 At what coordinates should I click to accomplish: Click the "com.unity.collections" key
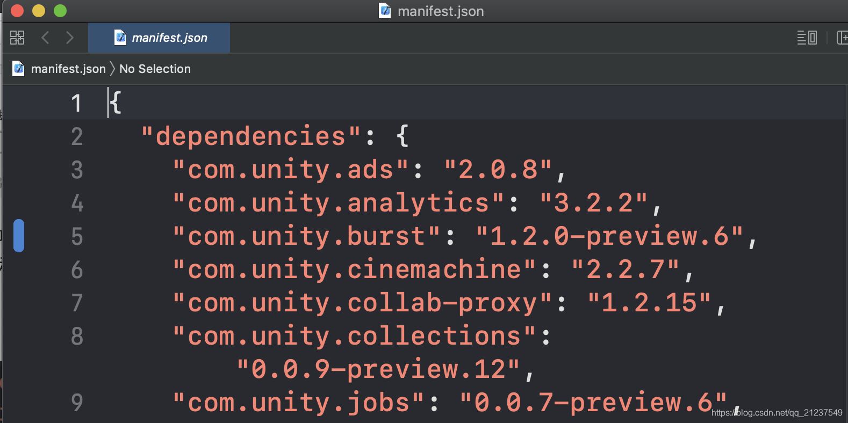click(355, 336)
